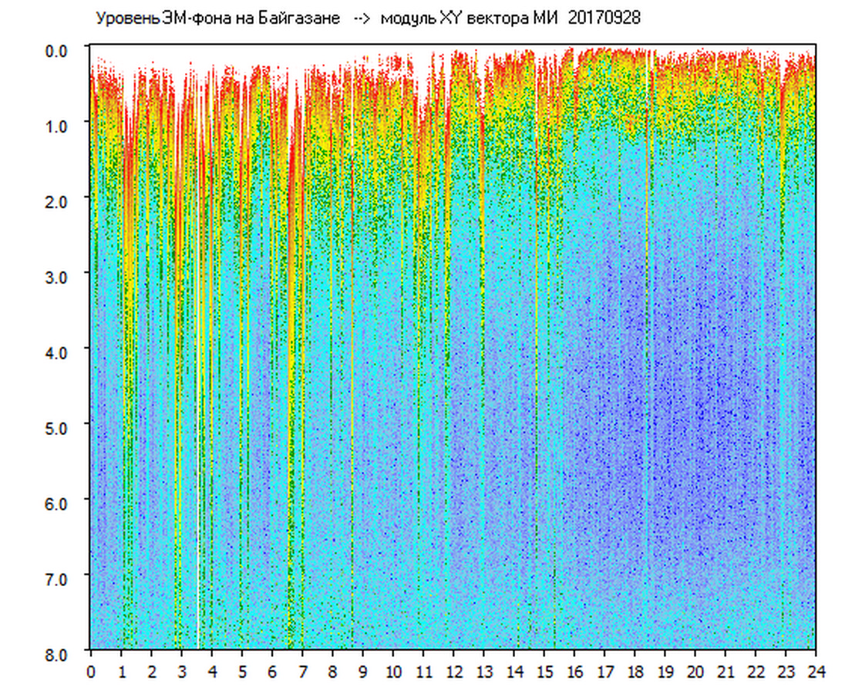Click the 2.0 label on vertical axis
845x694 pixels.
(x=58, y=200)
